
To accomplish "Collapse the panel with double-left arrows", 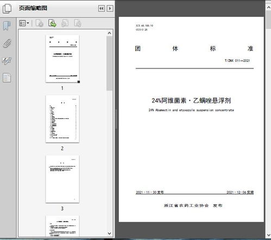I will click(x=102, y=9).
